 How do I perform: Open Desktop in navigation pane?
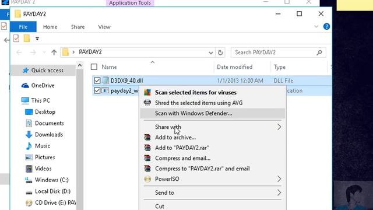point(40,112)
